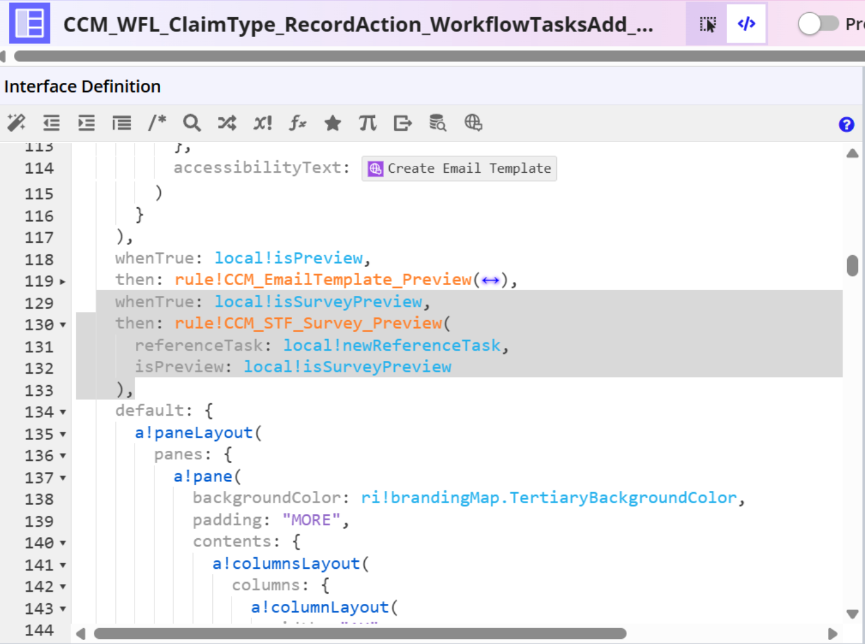Click the Create Email Template translation chip
Screen dimensions: 865x644
point(459,168)
